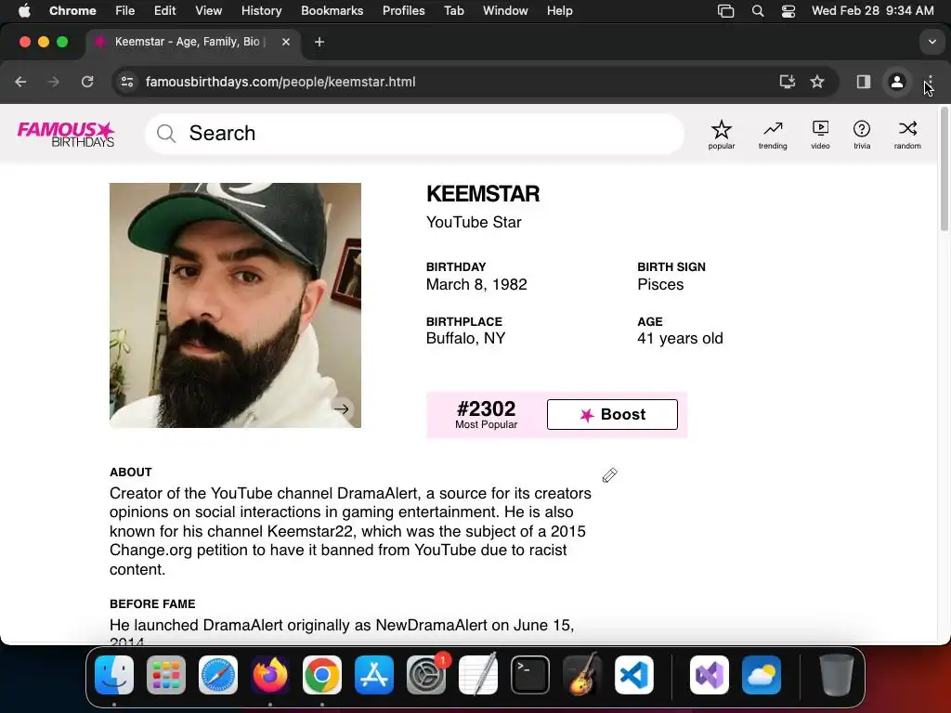Screen dimensions: 951x713
Task: Open the Edit menu
Action: coord(165,11)
